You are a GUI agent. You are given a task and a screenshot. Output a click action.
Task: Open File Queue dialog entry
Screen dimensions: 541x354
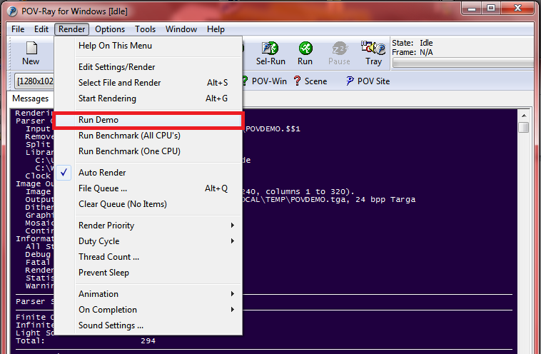(148, 188)
